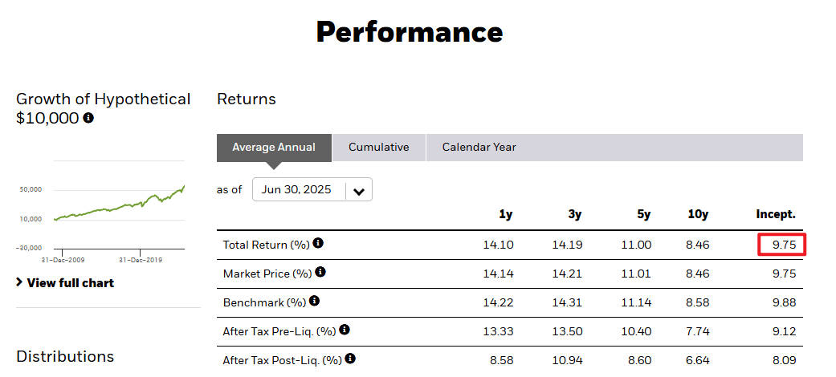Image resolution: width=836 pixels, height=377 pixels.
Task: Click info icon for After Tax Pre-Liq.
Action: point(345,330)
